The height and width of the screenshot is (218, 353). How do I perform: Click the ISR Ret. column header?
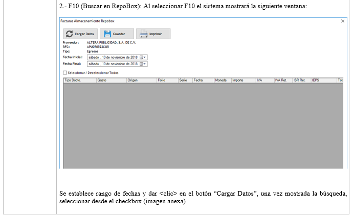pyautogui.click(x=302, y=80)
